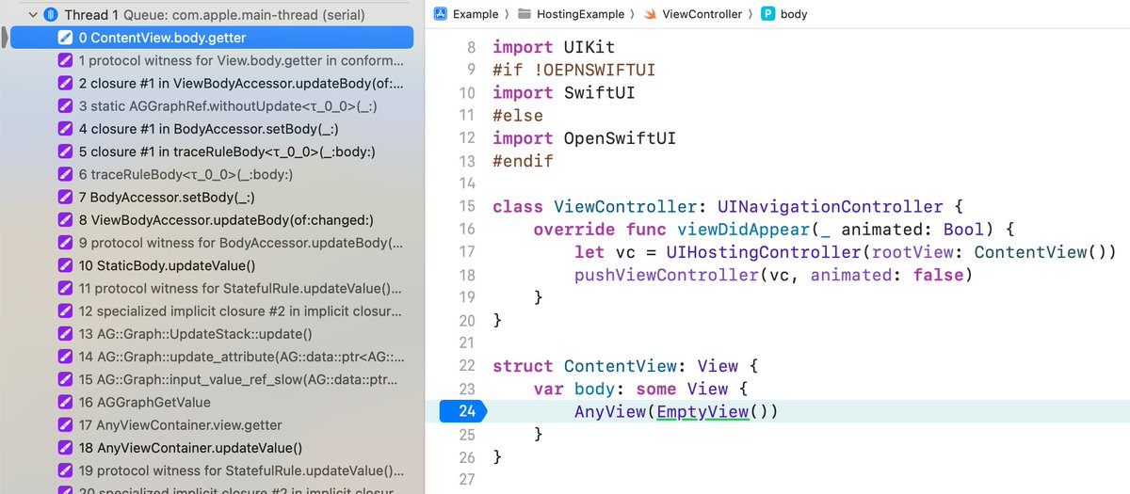Select frame 9 protocol witness for BodyAccessor.updateBody

click(212, 243)
